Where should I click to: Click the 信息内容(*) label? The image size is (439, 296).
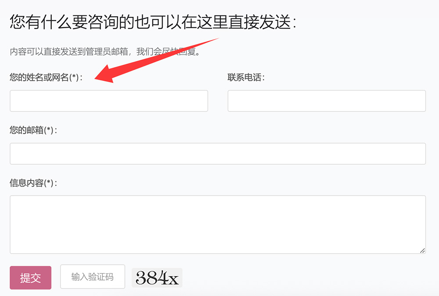pos(33,183)
